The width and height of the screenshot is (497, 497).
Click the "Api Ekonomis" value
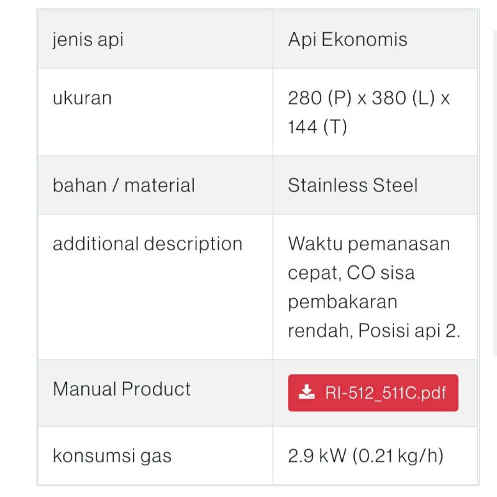click(x=347, y=39)
